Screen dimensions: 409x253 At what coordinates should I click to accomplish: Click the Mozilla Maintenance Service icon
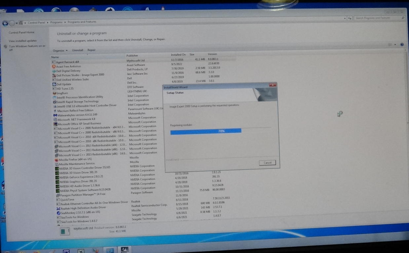(57, 164)
